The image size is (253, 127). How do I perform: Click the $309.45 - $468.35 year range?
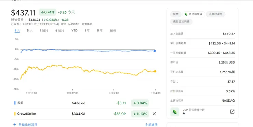[222, 53]
